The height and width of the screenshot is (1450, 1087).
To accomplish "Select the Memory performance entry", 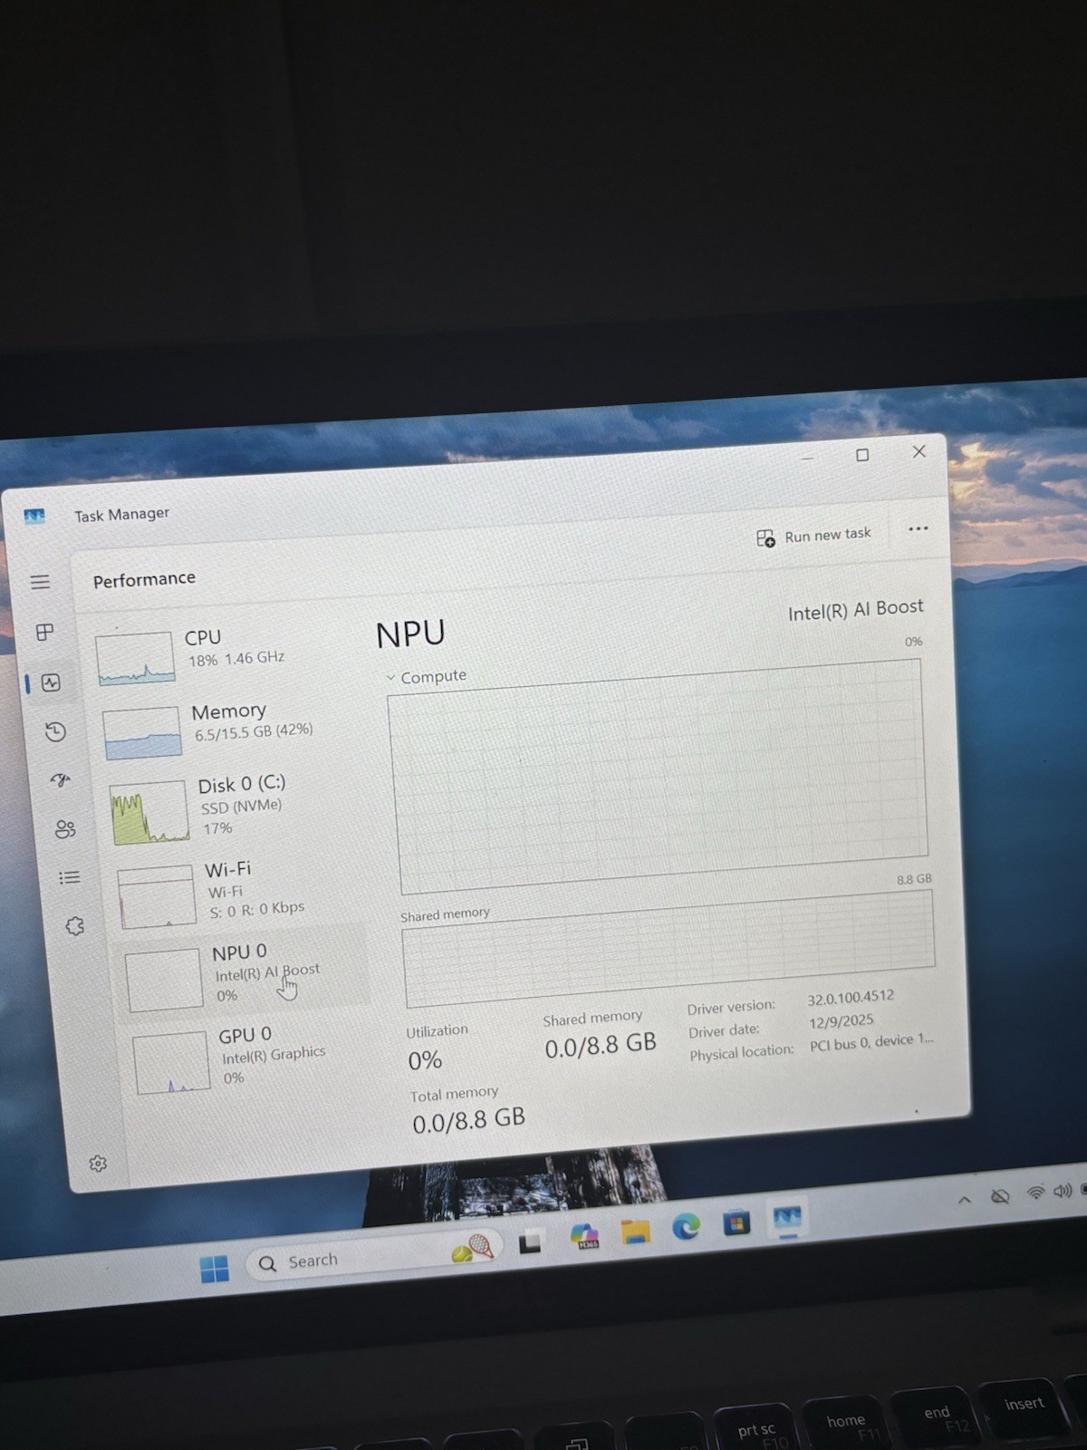I will pos(226,729).
